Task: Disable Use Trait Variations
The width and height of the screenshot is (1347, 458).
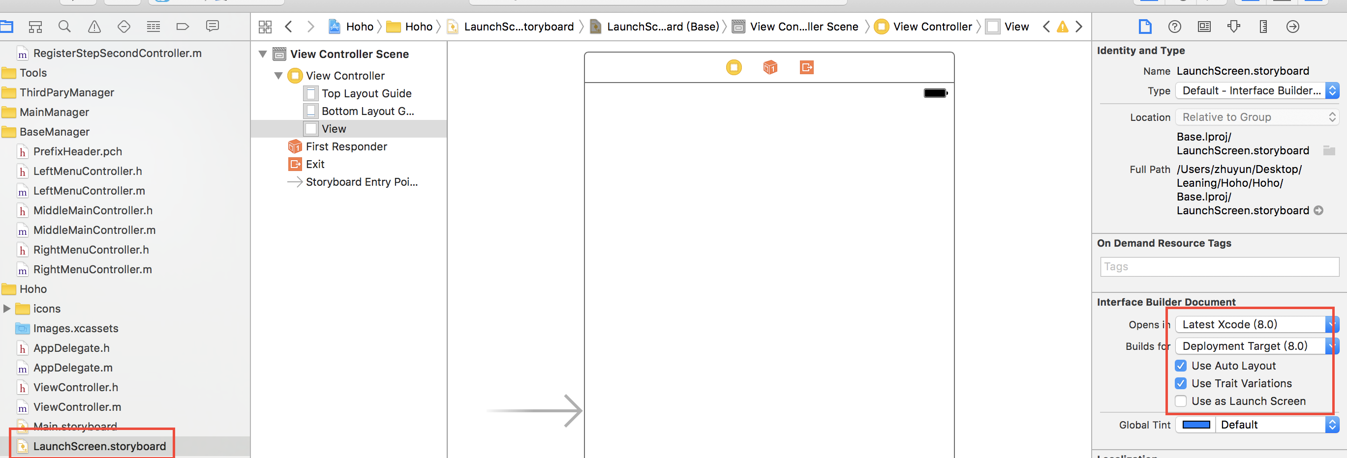Action: 1181,383
